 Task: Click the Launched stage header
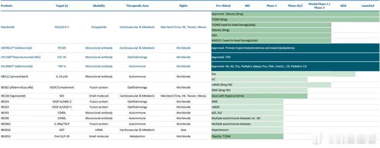[368, 6]
